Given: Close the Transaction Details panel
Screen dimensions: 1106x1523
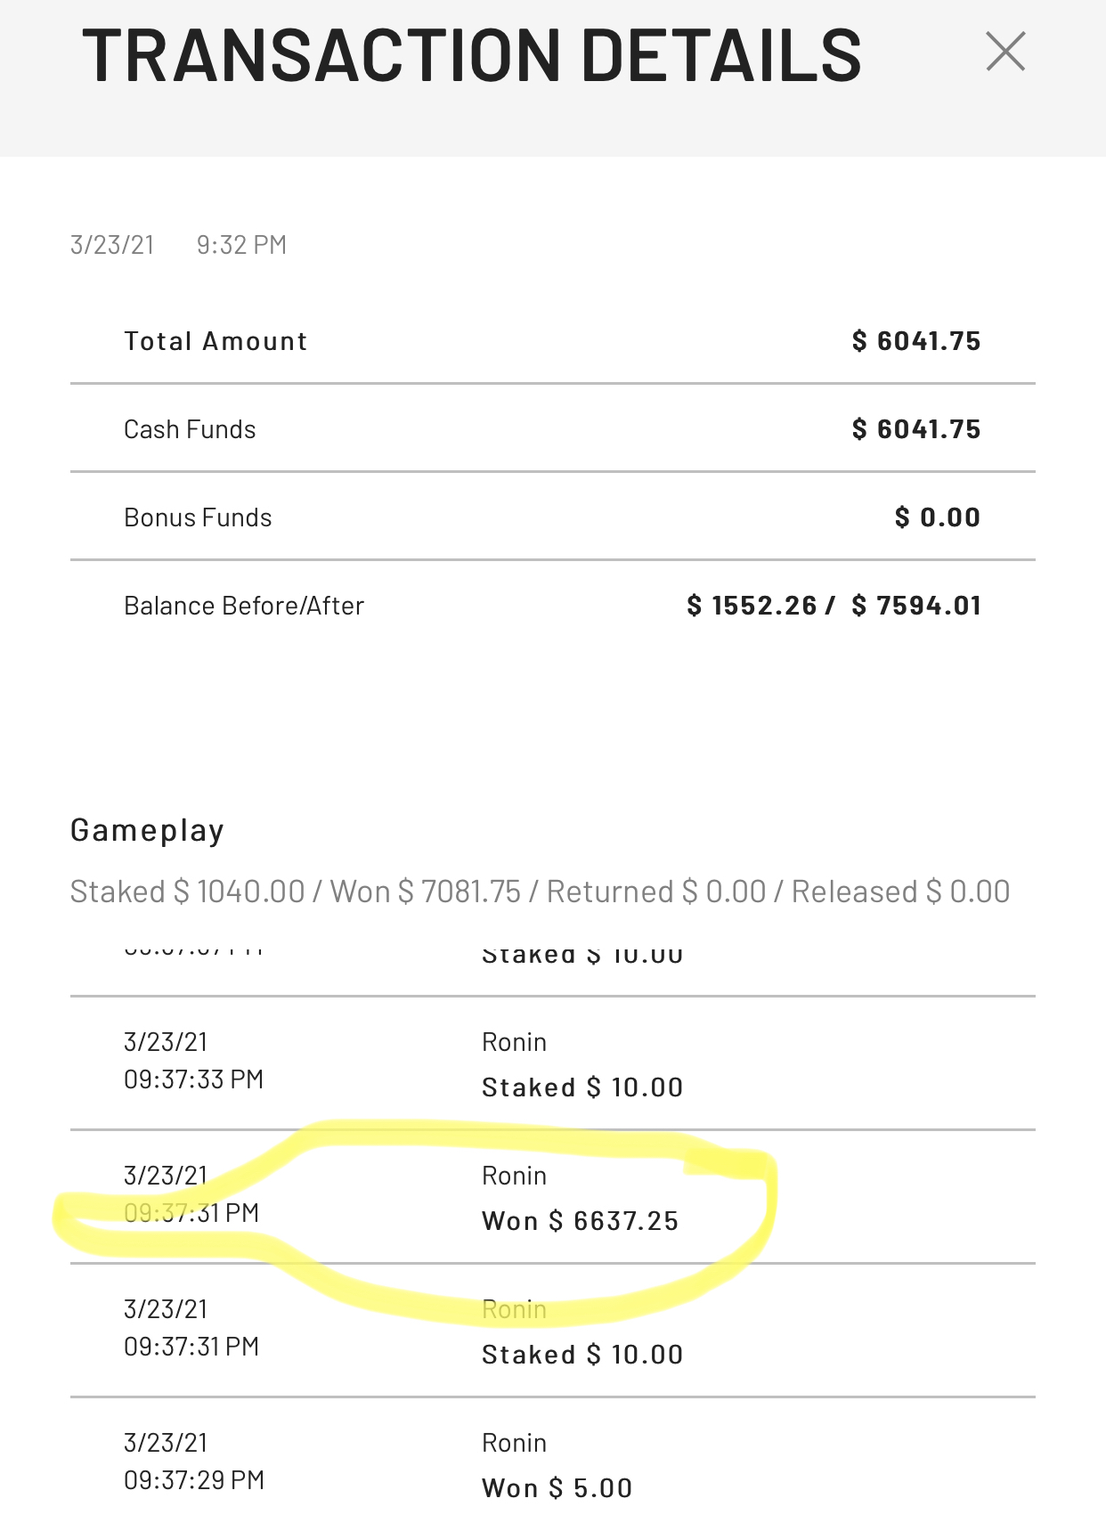Looking at the screenshot, I should 1005,52.
